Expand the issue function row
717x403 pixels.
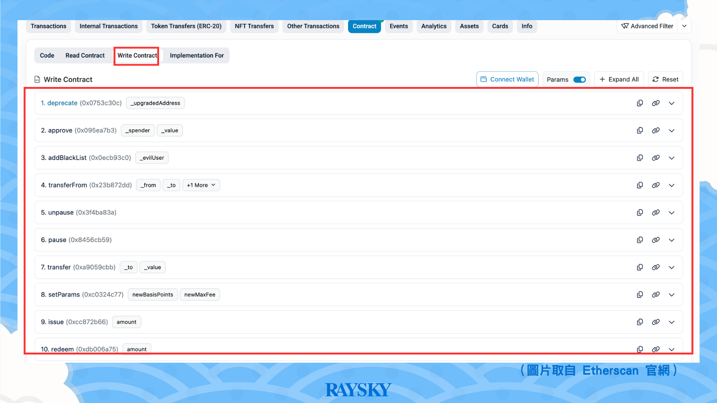671,322
